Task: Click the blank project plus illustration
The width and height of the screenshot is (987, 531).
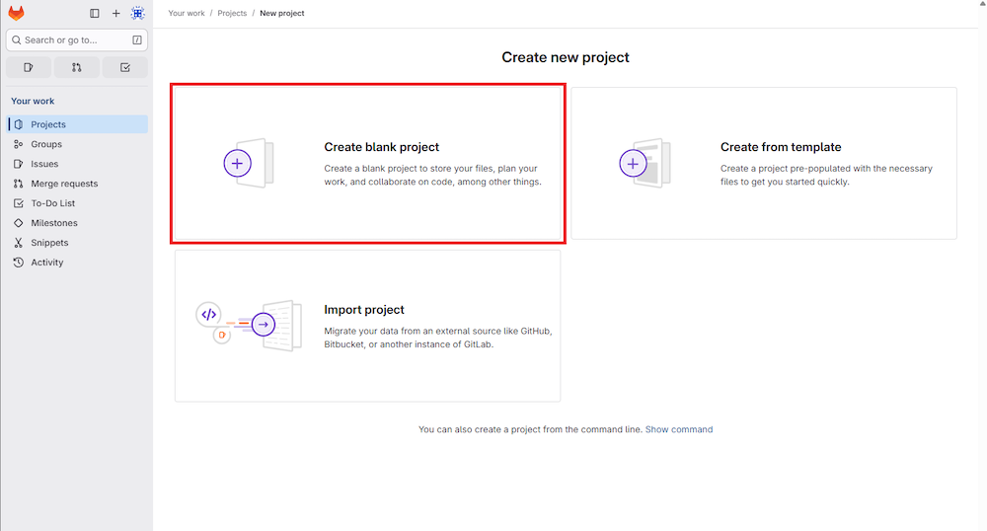Action: click(x=249, y=164)
